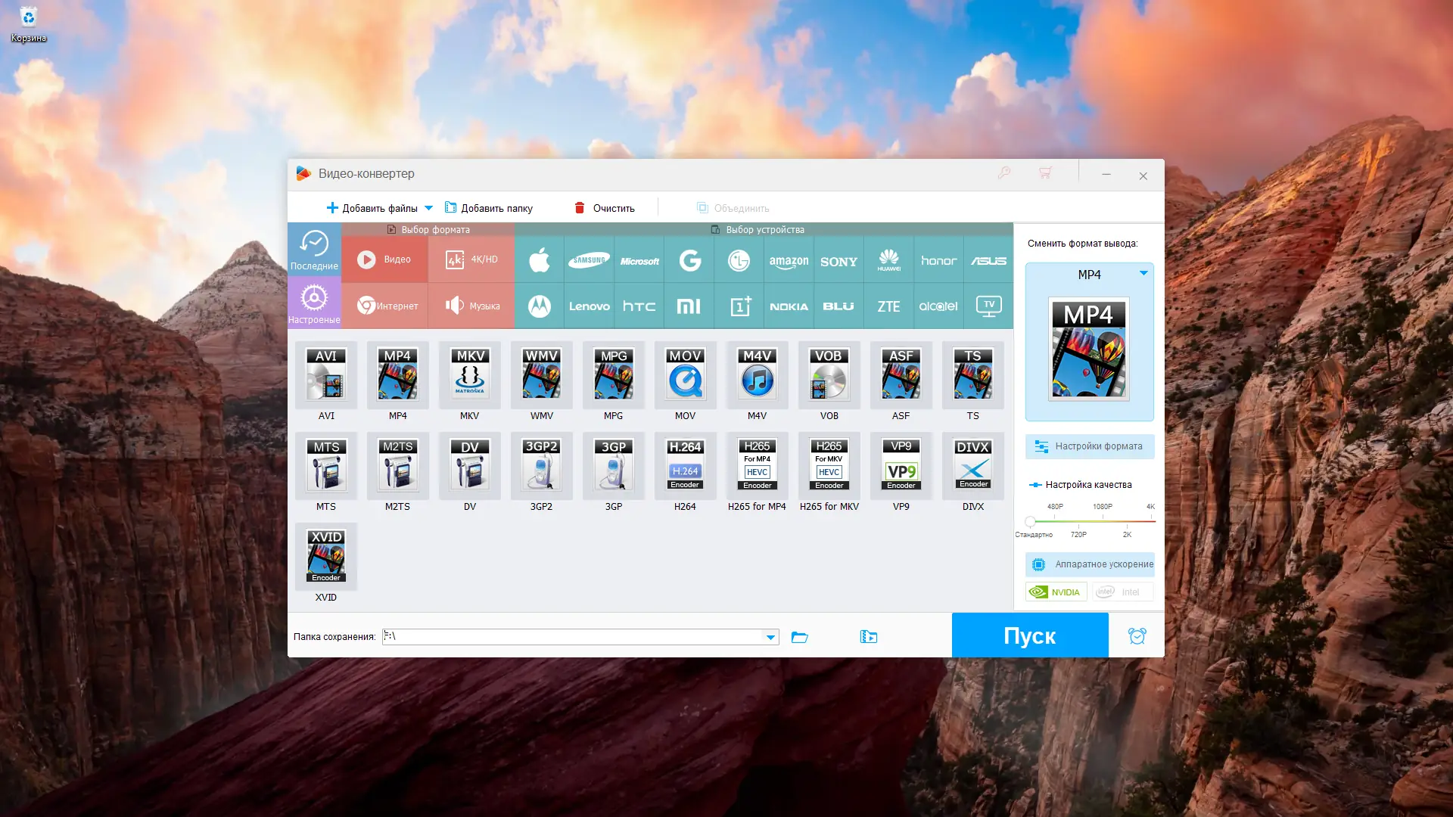Switch to the Последние tab
Viewport: 1453px width, 817px height.
coord(314,249)
